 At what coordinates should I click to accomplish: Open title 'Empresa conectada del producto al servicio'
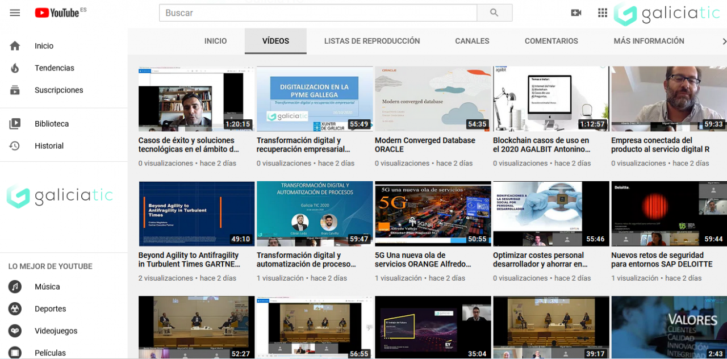660,145
